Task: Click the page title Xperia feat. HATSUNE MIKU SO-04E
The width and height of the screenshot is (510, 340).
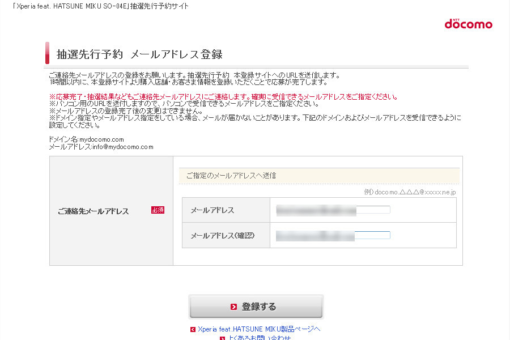Action: (x=100, y=6)
